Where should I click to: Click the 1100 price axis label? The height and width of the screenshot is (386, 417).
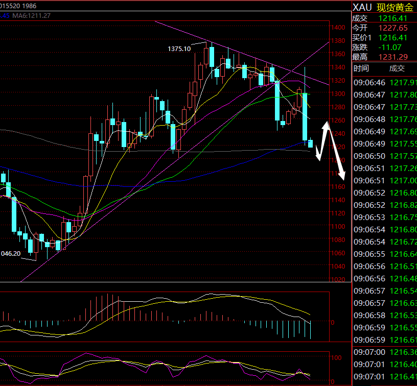pyautogui.click(x=338, y=227)
